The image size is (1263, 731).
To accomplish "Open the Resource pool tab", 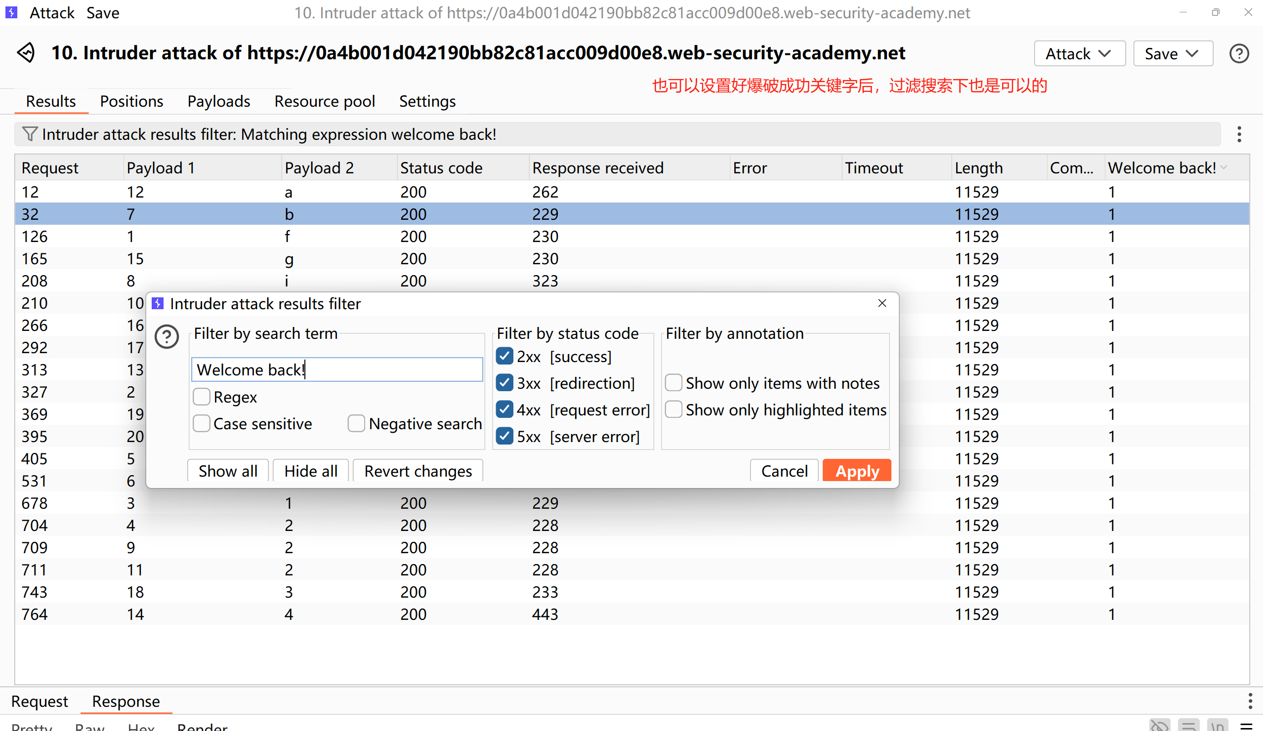I will tap(324, 101).
